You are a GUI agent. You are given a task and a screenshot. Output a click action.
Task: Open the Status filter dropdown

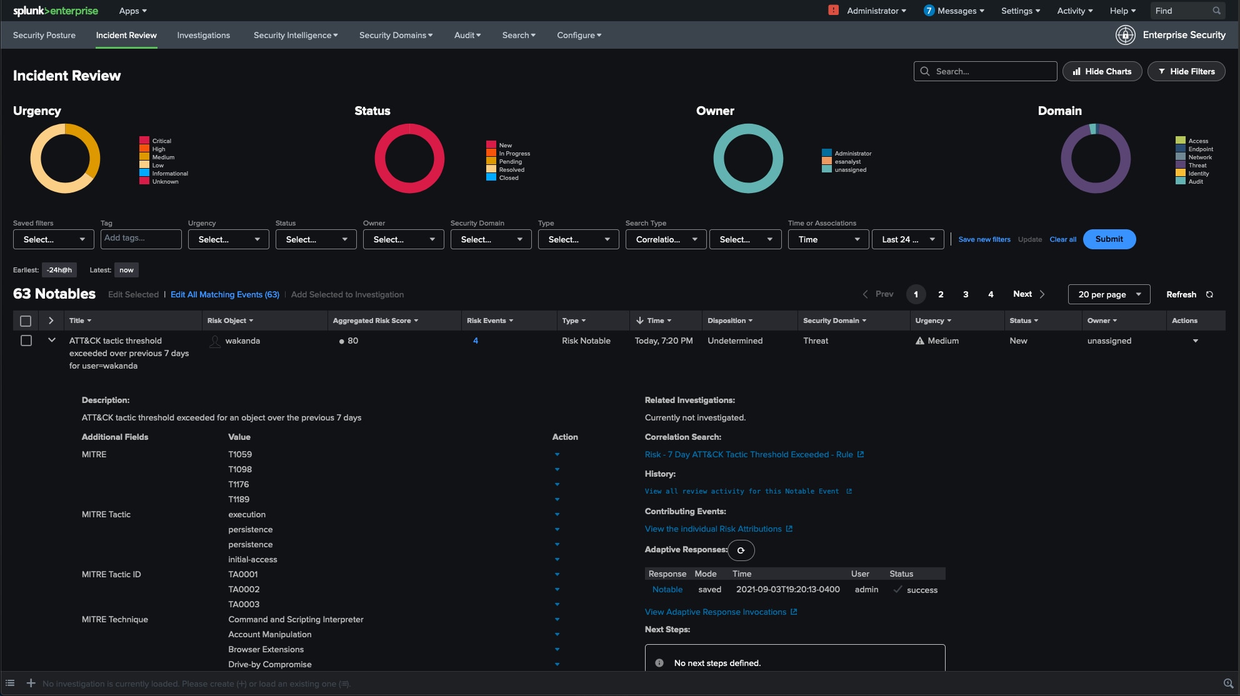316,239
